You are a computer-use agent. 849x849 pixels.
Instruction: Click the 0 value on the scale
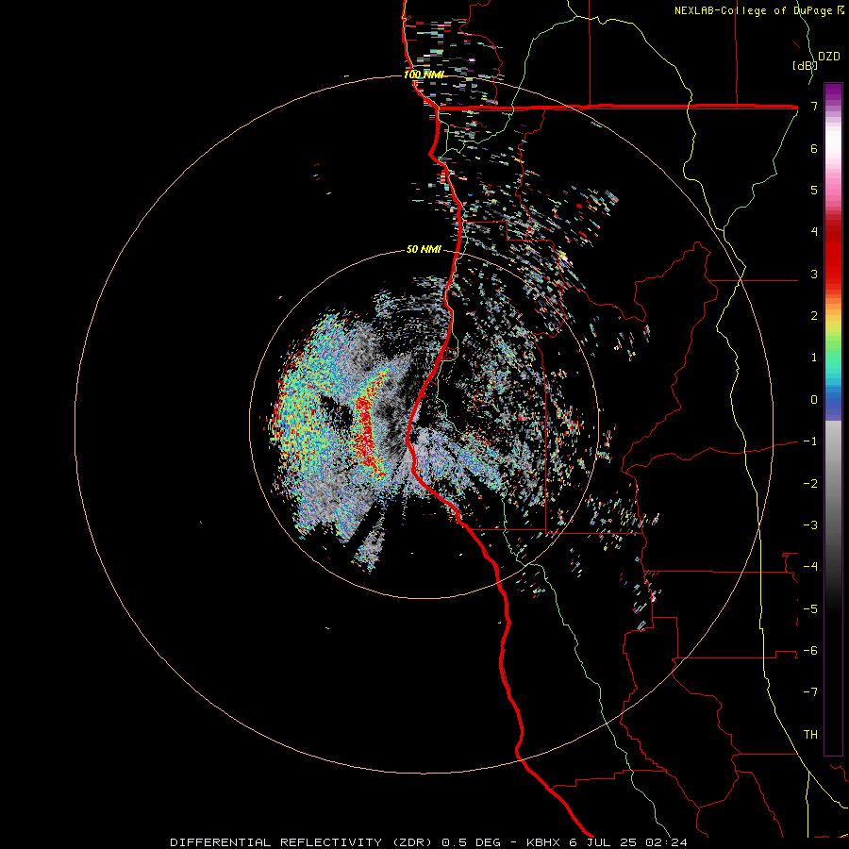coord(814,400)
